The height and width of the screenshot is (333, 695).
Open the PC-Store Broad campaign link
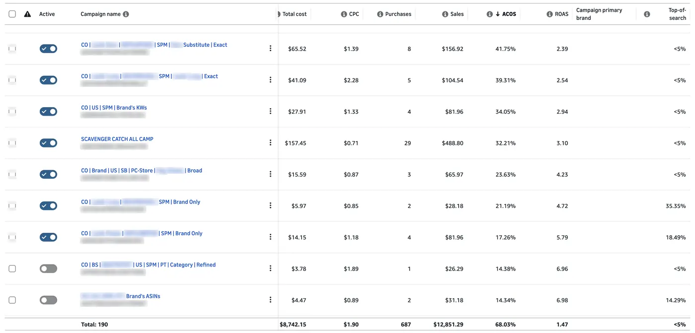(x=141, y=170)
